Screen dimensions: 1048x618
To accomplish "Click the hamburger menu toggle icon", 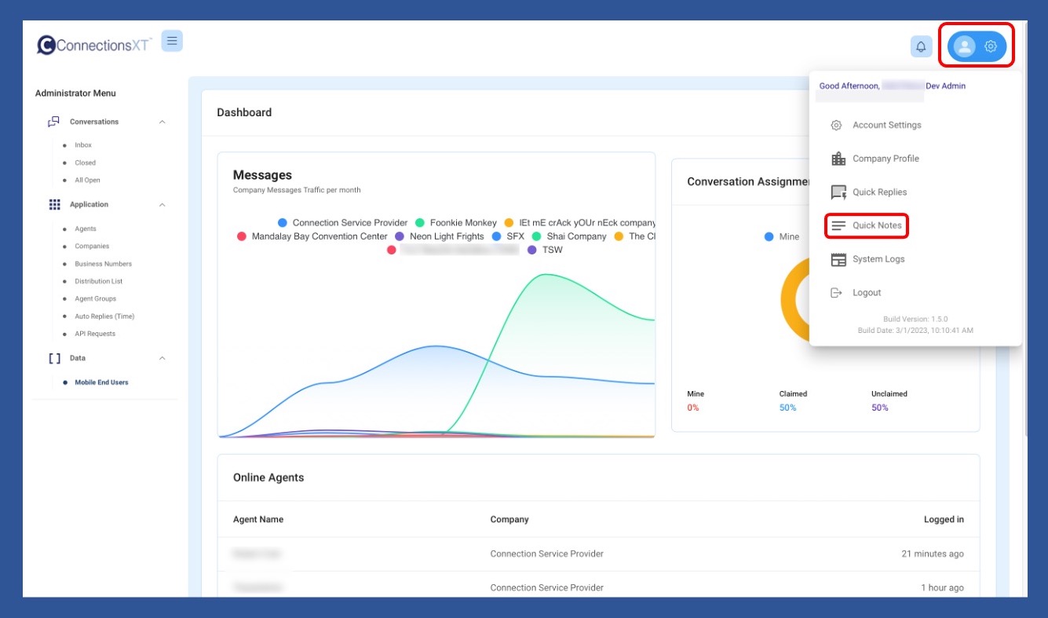I will [x=172, y=41].
